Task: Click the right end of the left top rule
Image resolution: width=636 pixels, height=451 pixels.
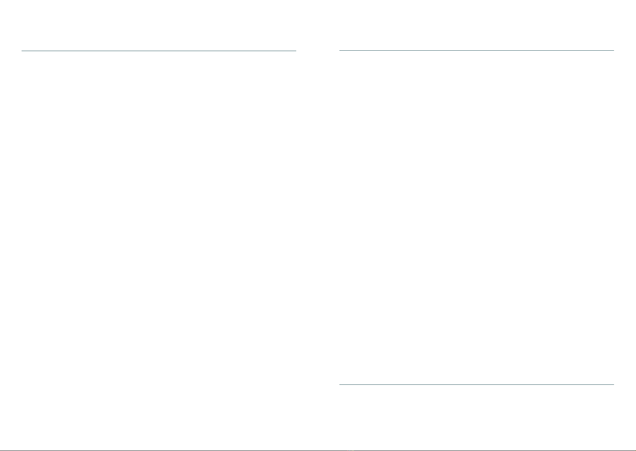Action: click(295, 50)
